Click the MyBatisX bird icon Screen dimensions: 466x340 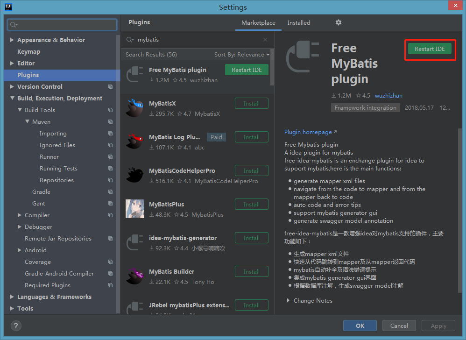pyautogui.click(x=134, y=108)
